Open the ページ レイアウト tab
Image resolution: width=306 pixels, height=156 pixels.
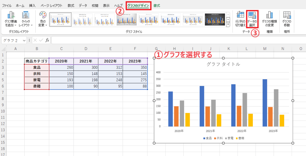51,6
